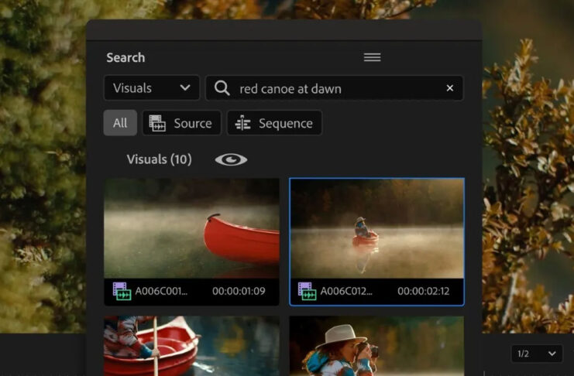The width and height of the screenshot is (574, 376).
Task: Click the magnifying glass search icon
Action: 222,88
